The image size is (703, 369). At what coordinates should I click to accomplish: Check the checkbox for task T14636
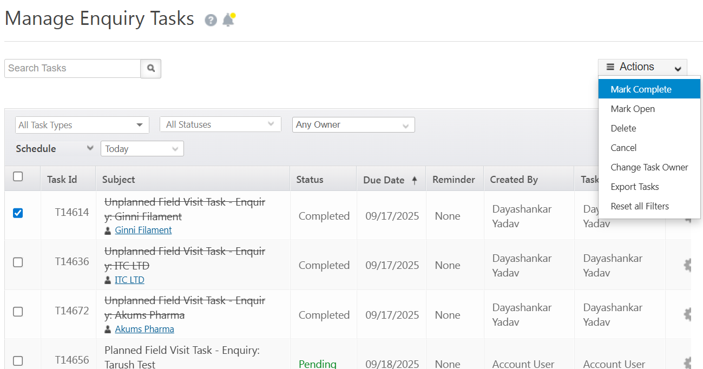coord(18,262)
